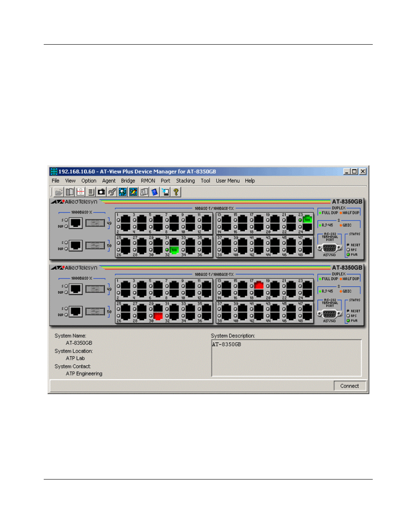Open the User Menu menu

click(228, 181)
